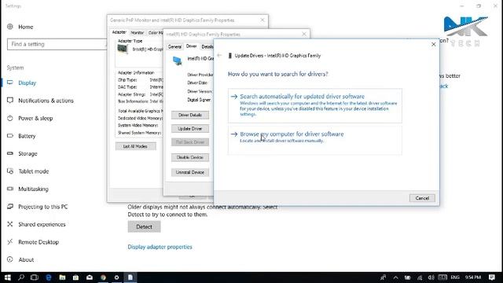Switch to Settings app taskbar icon
This screenshot has height=283, width=503.
pos(117,277)
